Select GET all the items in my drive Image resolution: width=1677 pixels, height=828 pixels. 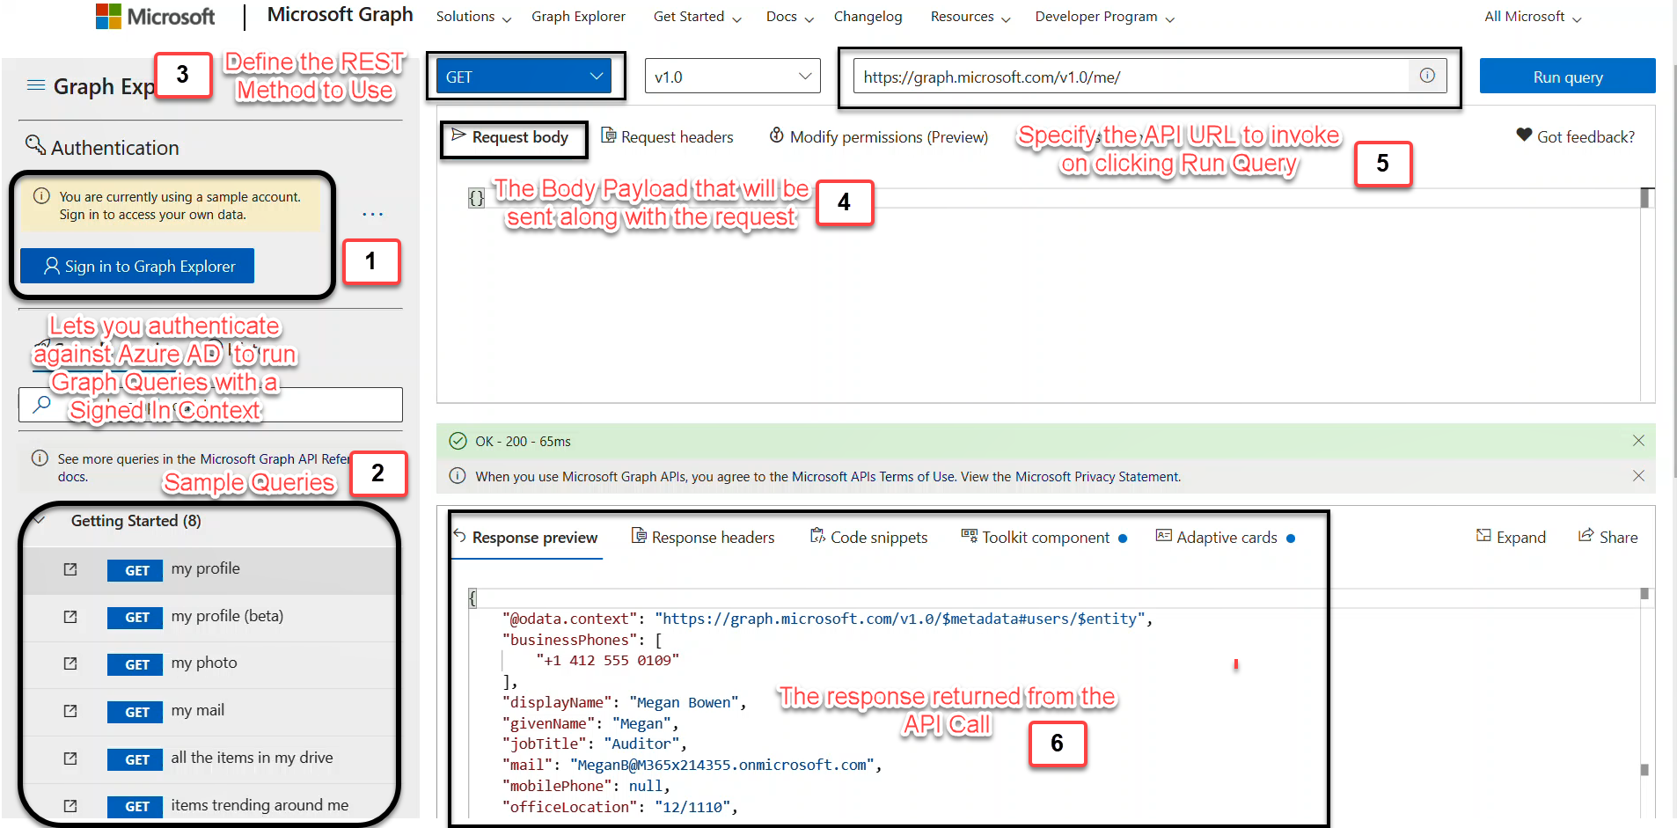(x=209, y=758)
